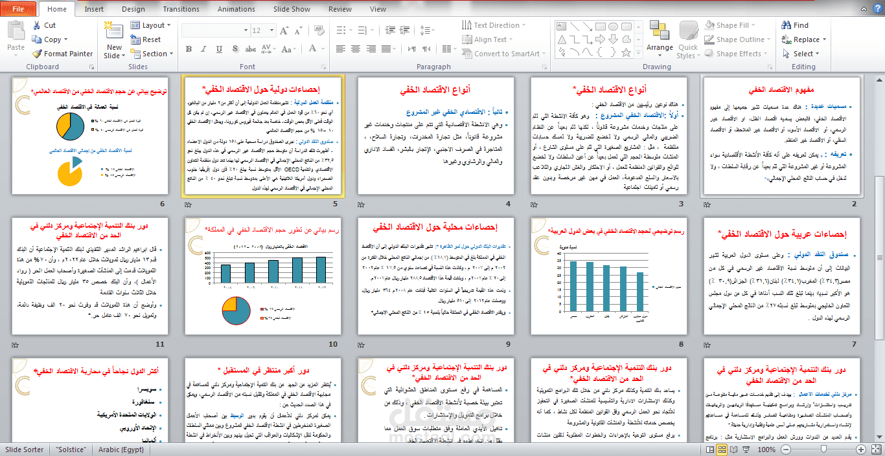The height and width of the screenshot is (456, 885).
Task: Click the Reset slide icon
Action: [135, 39]
